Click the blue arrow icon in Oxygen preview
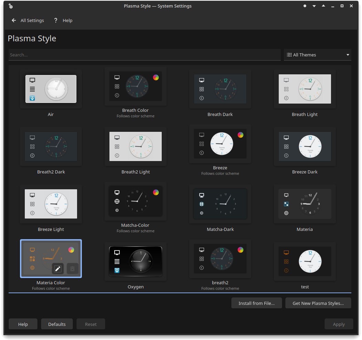Viewport: 362px width, 340px height. [117, 270]
